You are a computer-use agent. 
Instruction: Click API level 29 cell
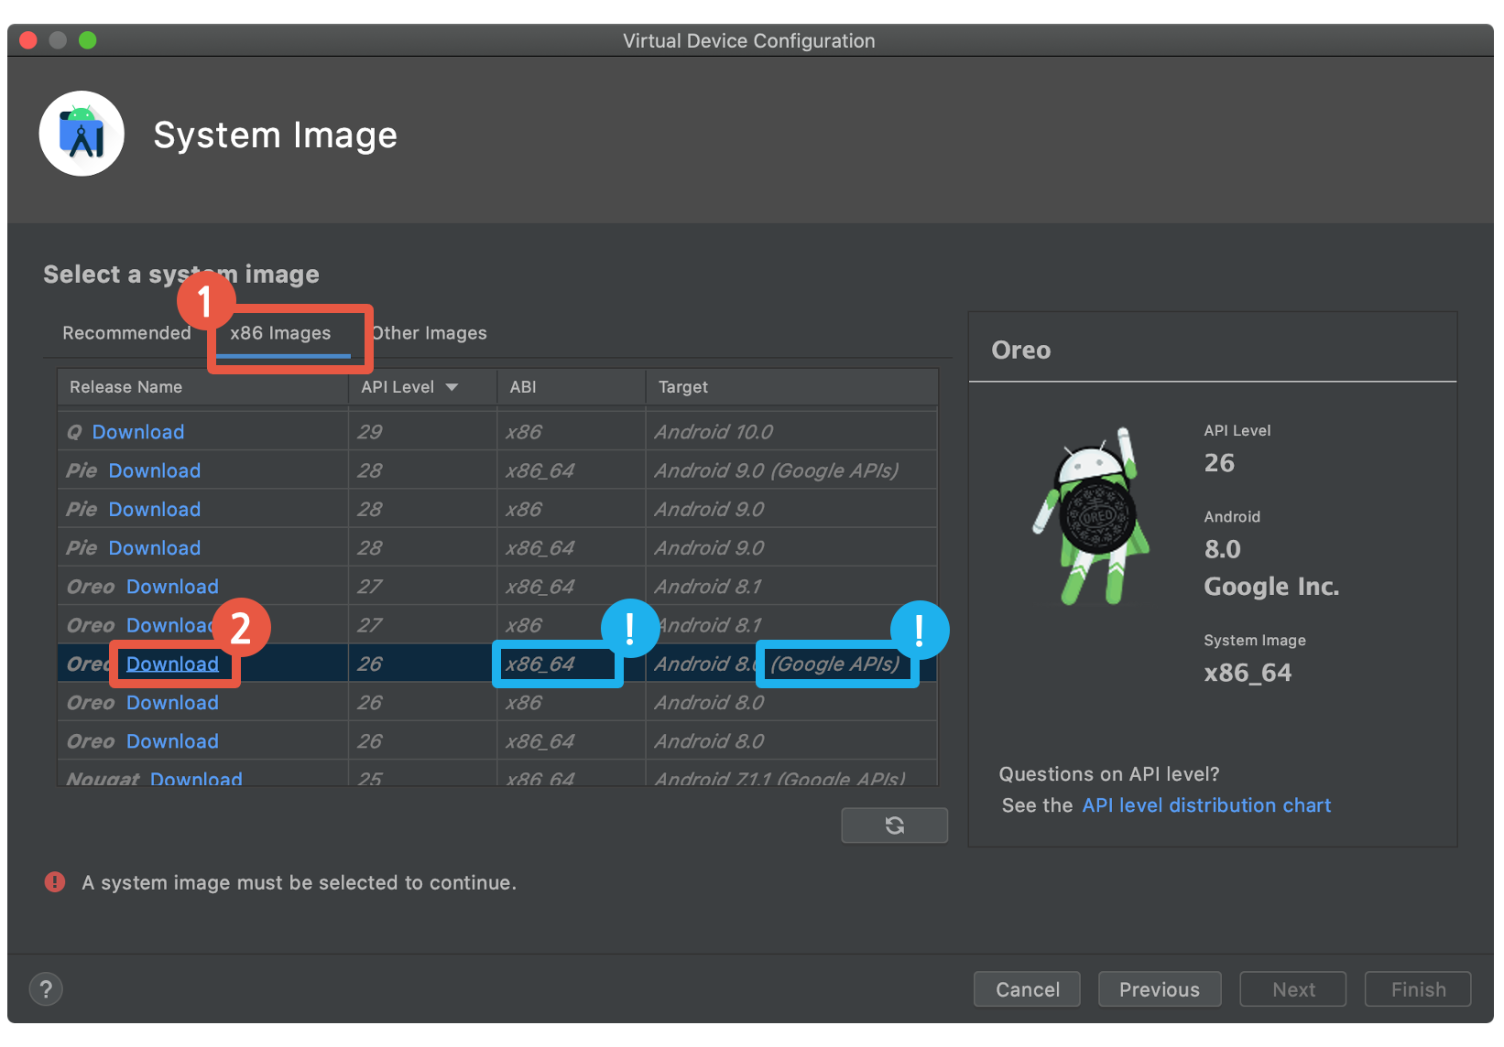tap(422, 432)
